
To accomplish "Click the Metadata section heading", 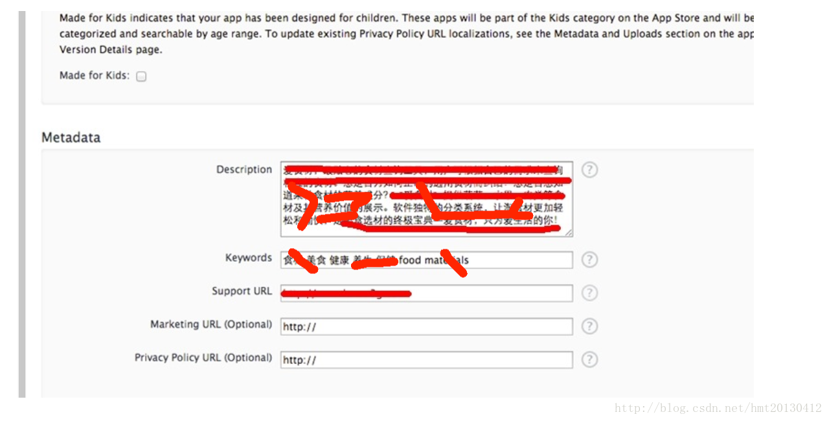I will tap(71, 137).
